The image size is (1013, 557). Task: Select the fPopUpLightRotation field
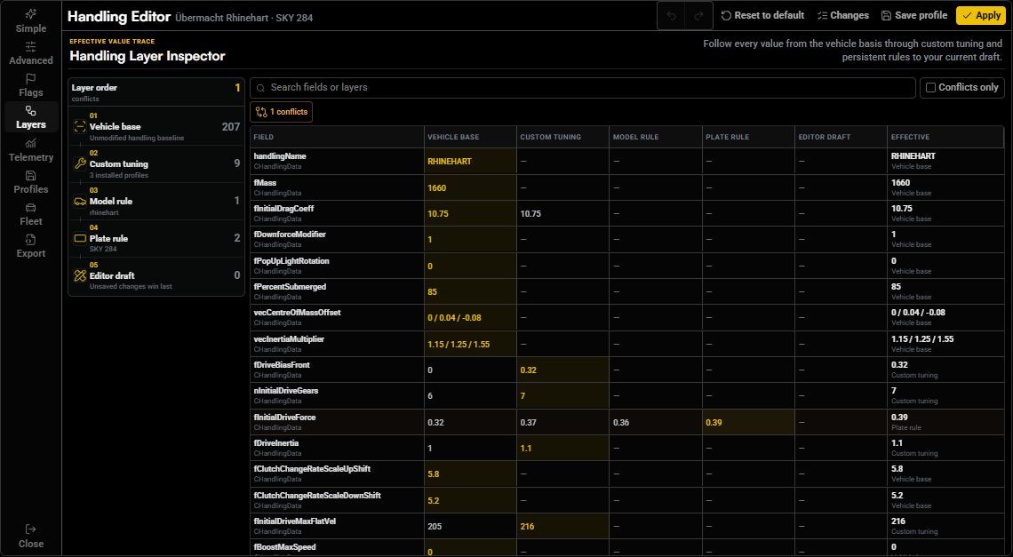(x=291, y=261)
